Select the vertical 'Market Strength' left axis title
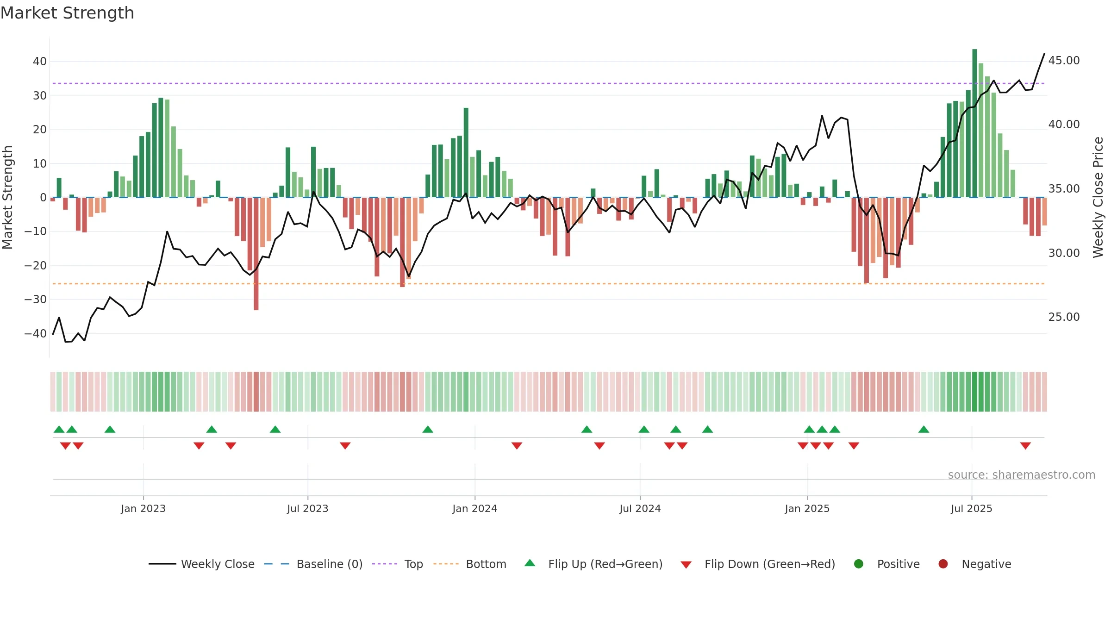 click(x=8, y=197)
